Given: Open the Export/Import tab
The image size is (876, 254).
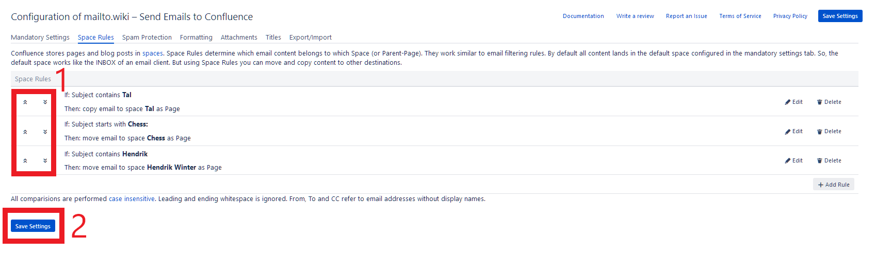Looking at the screenshot, I should tap(311, 38).
